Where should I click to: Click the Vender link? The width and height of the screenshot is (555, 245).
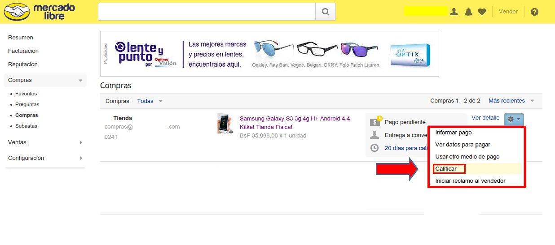508,12
